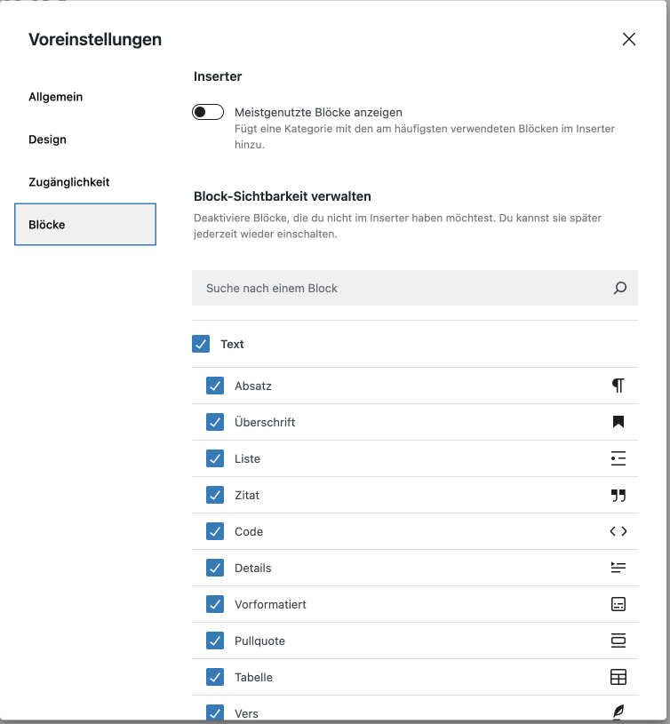
Task: Click the Pullquote block icon
Action: point(618,640)
